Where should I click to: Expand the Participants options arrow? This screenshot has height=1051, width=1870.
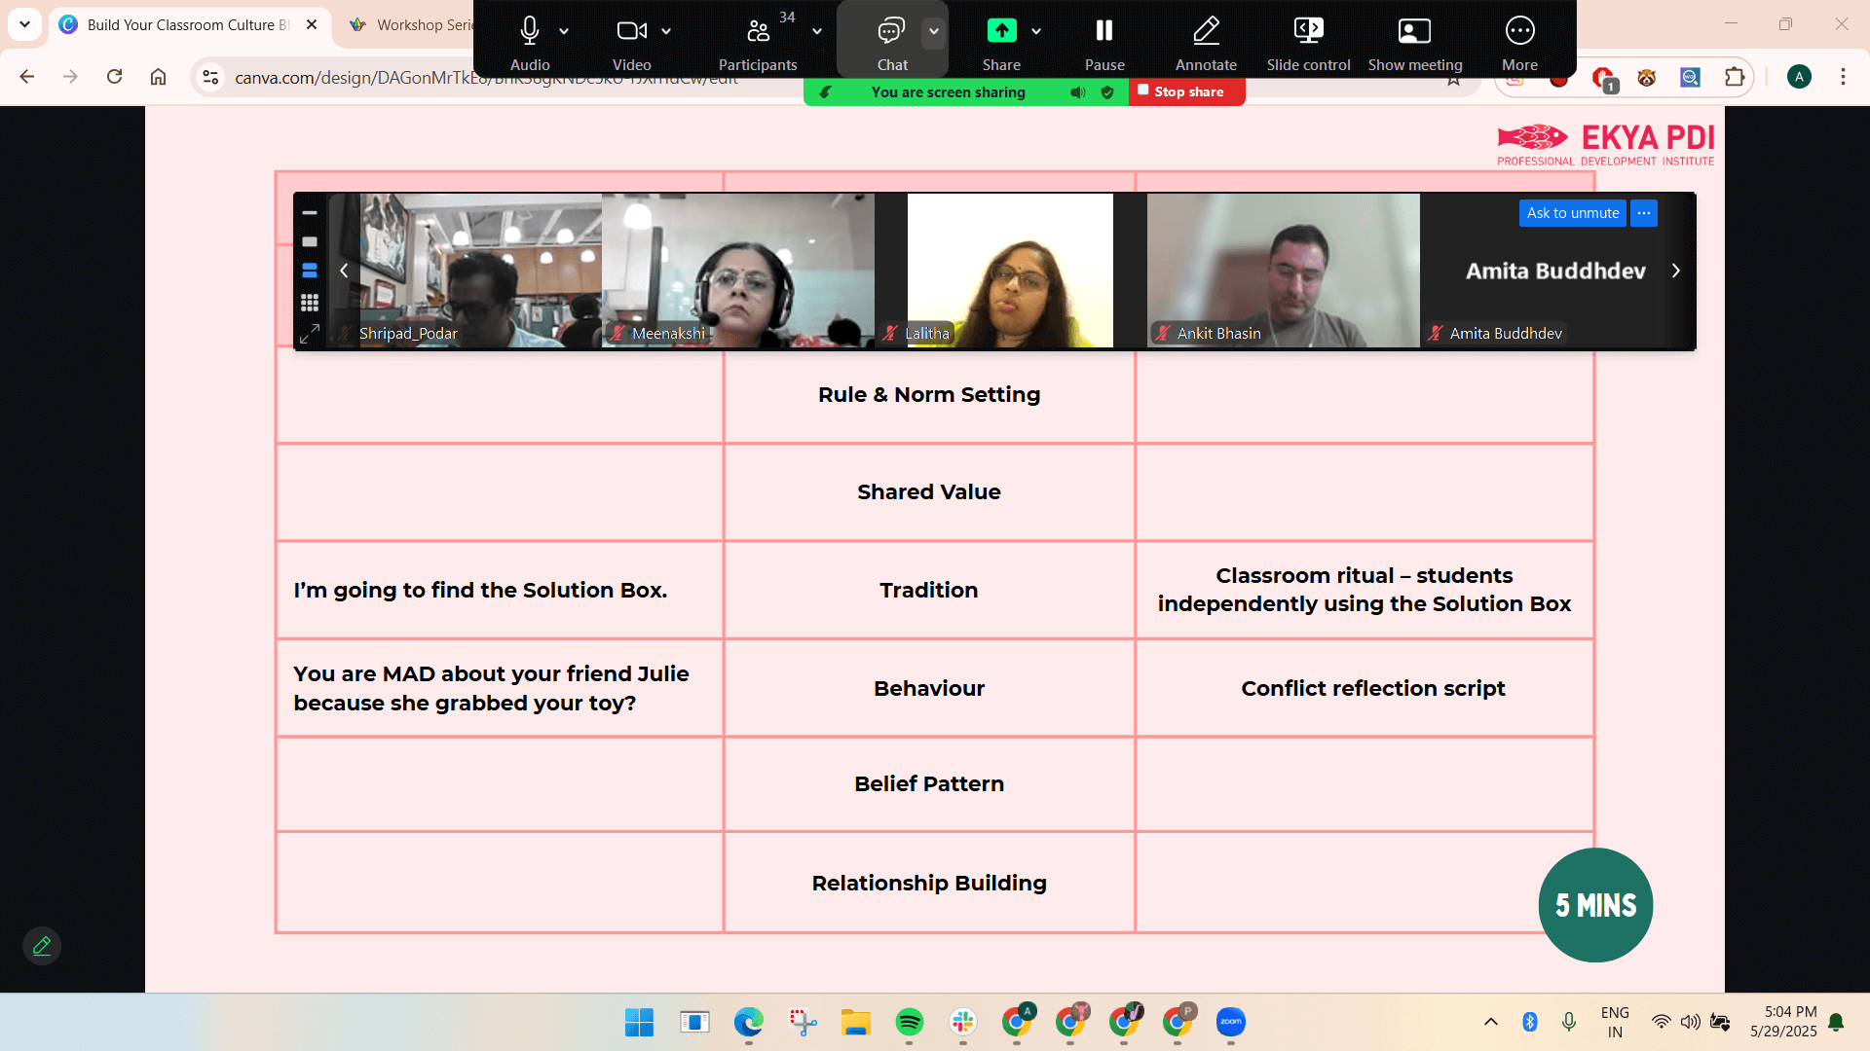point(817,31)
